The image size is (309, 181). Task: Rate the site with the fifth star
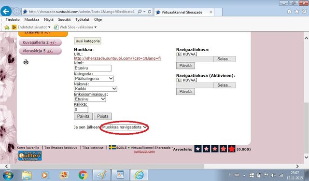pos(232,149)
